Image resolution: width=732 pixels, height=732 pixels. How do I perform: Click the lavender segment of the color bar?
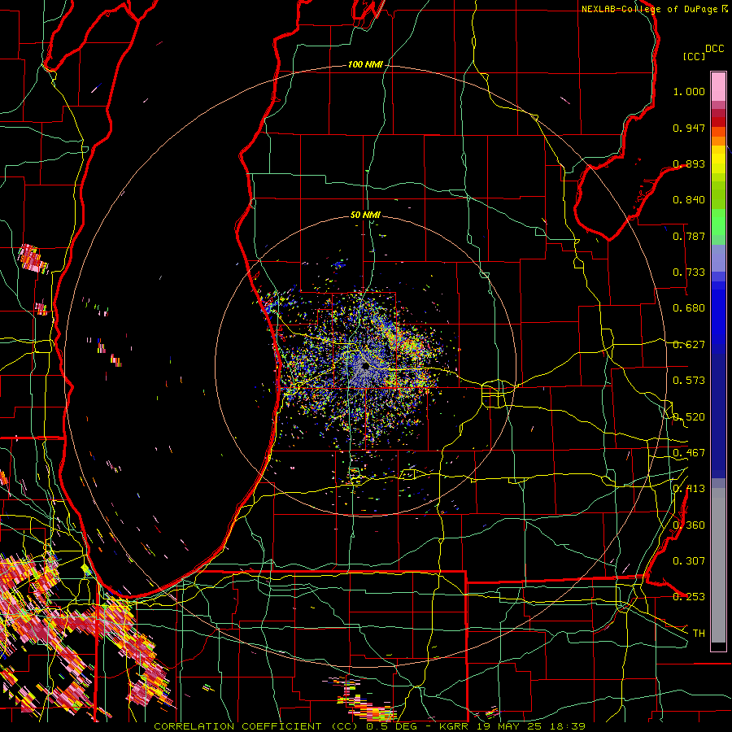(x=718, y=258)
